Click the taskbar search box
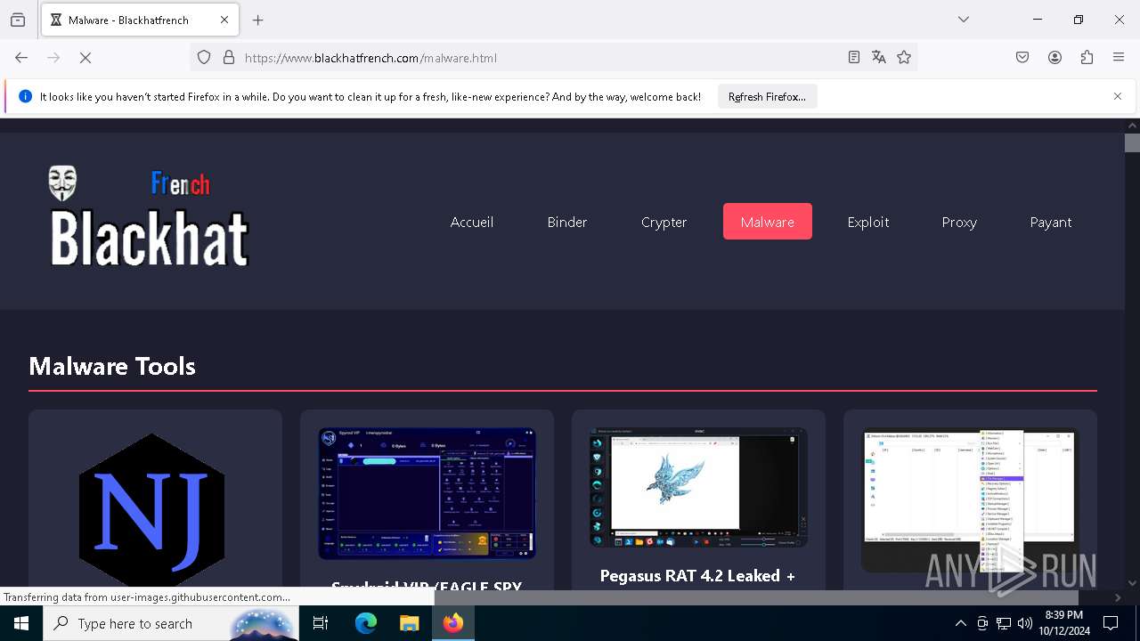1140x641 pixels. point(171,623)
